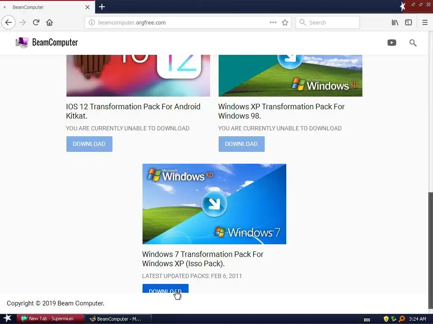This screenshot has width=433, height=324.
Task: Click Download under IOS 12 Transformation Pack
Action: (x=89, y=144)
